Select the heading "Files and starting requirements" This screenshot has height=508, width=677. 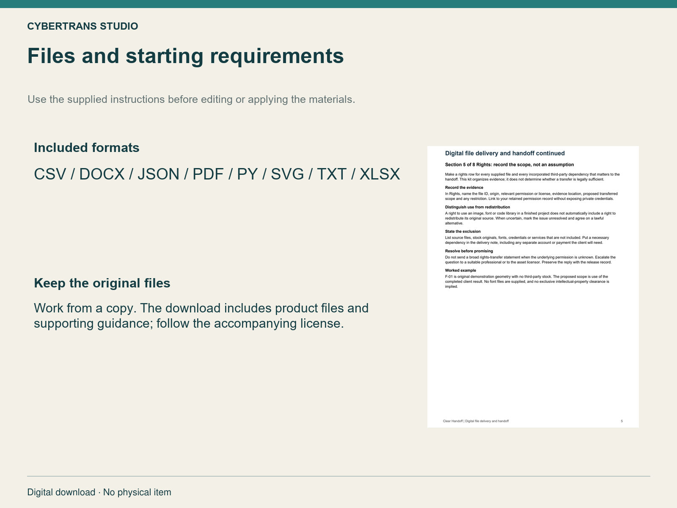[x=185, y=56]
